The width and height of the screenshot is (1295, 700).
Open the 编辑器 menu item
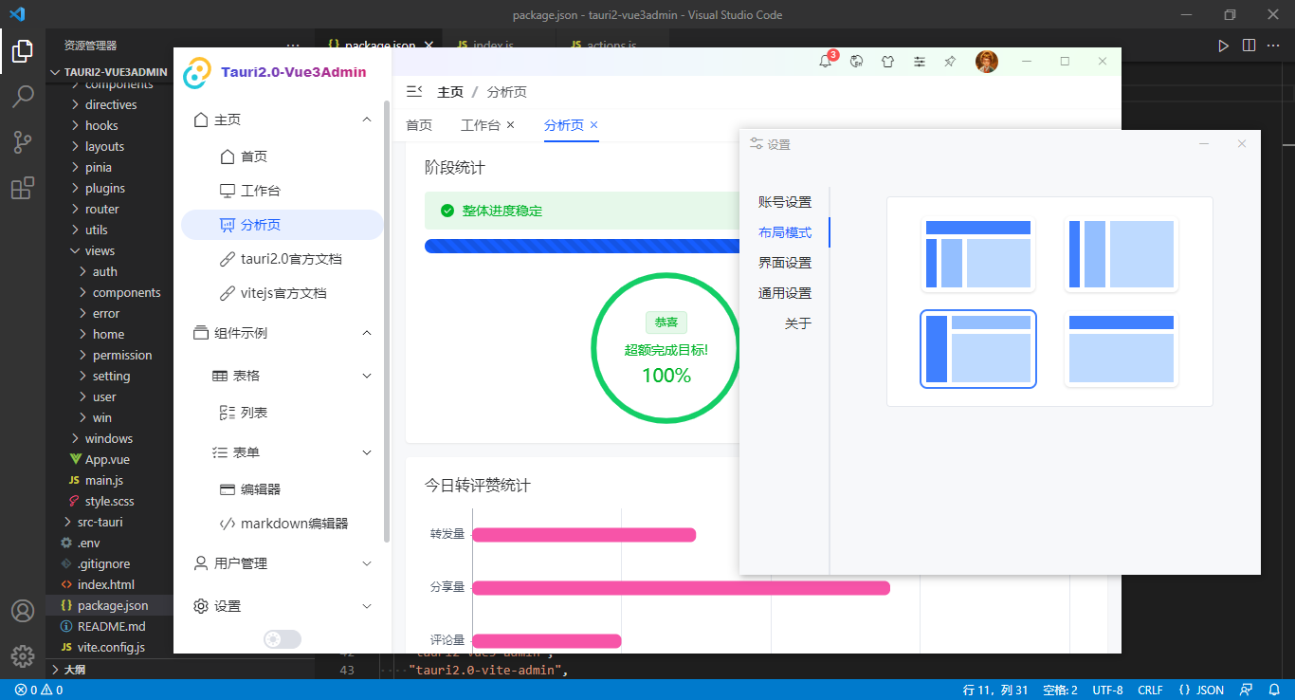[283, 489]
